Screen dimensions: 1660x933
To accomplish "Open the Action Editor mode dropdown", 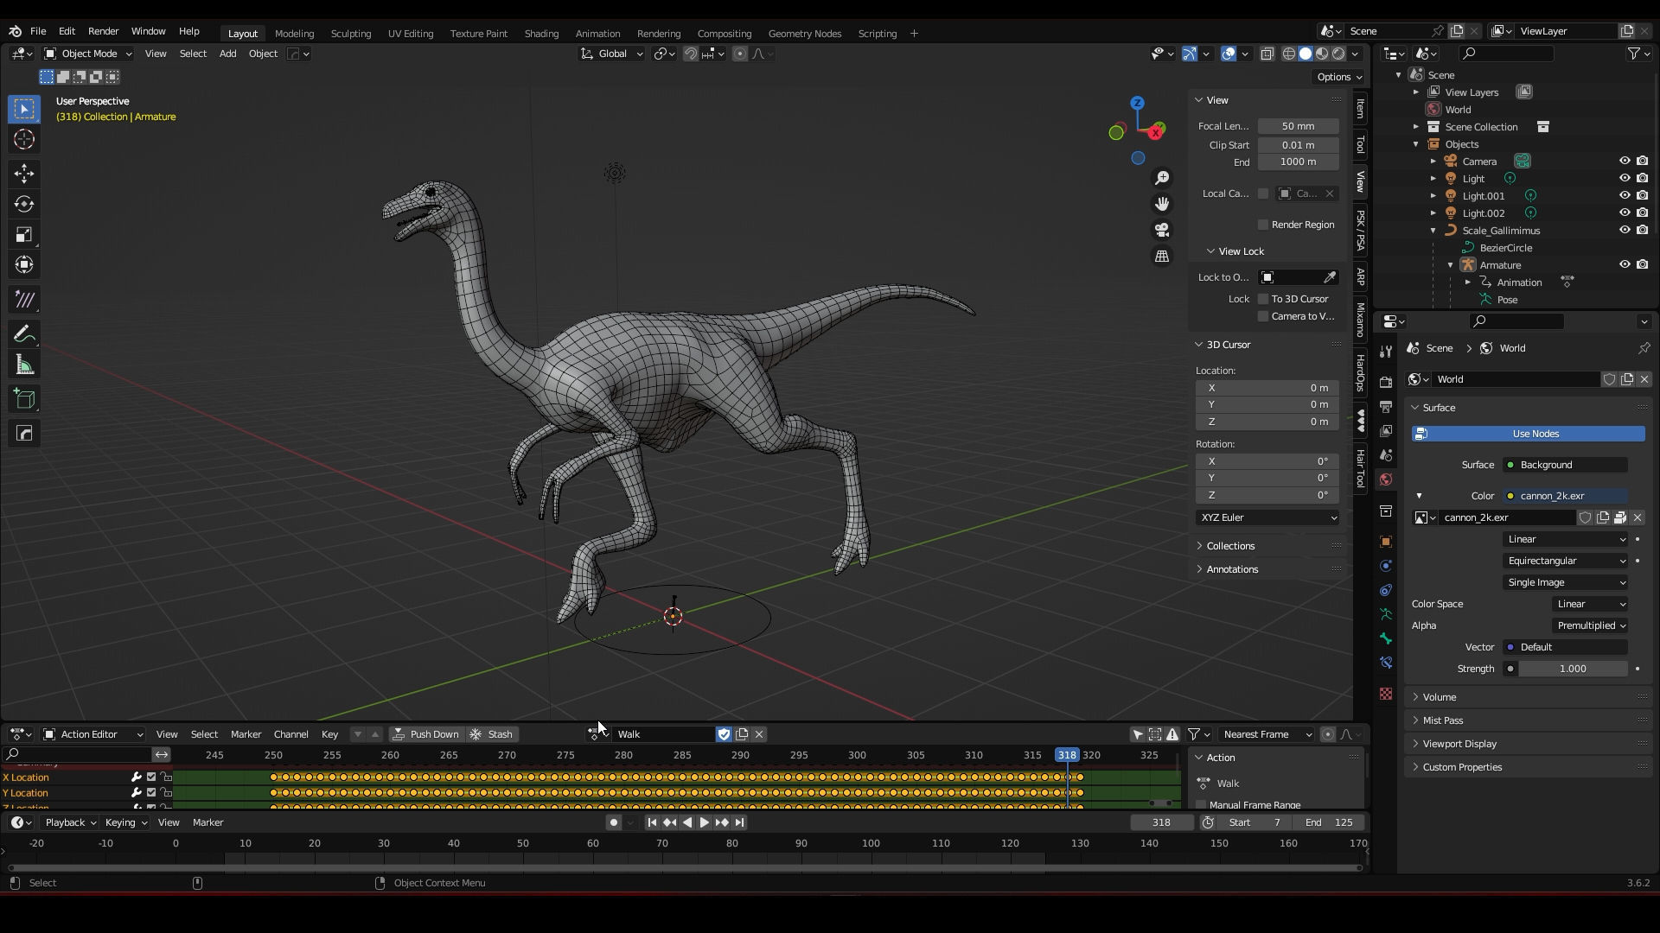I will pos(93,734).
